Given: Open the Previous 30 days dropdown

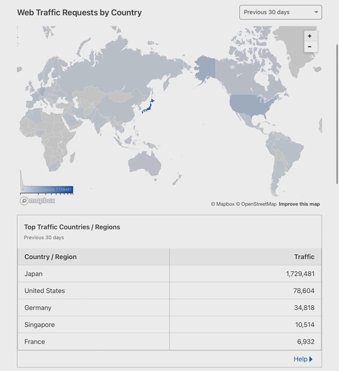Looking at the screenshot, I should (x=280, y=12).
